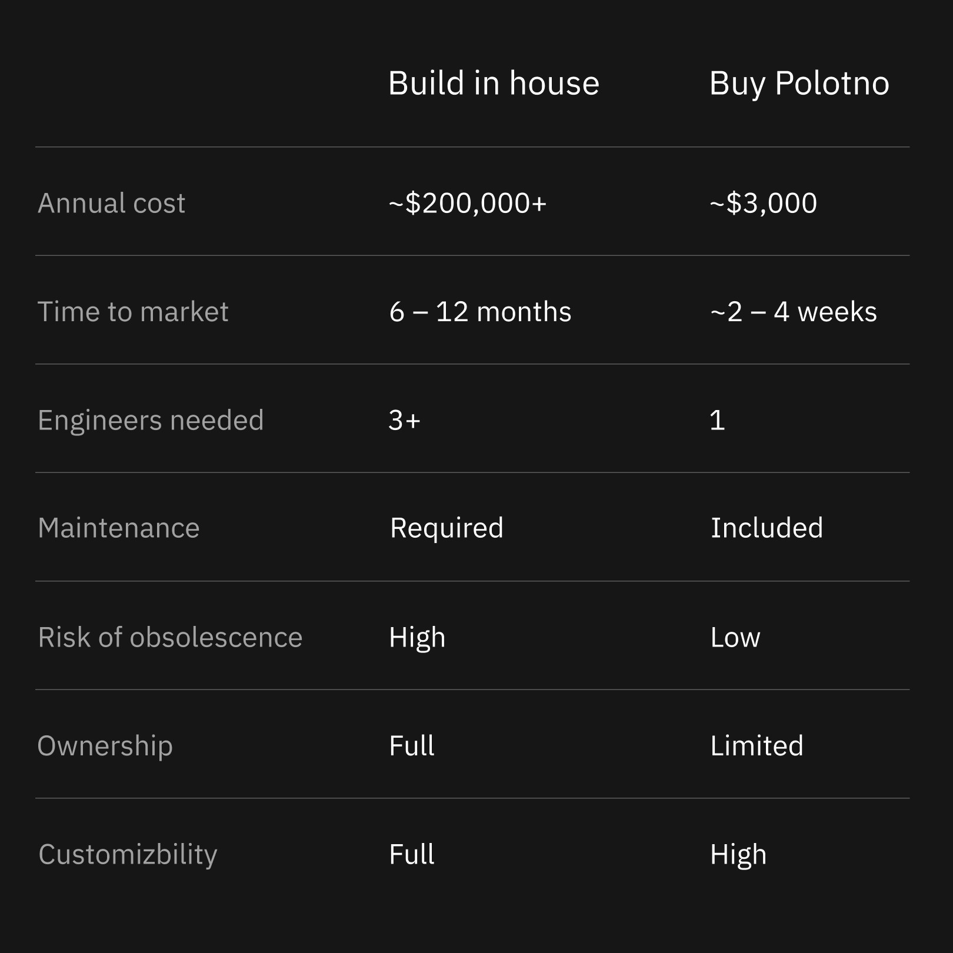Select the Ownership row label
953x953 pixels.
coord(105,747)
